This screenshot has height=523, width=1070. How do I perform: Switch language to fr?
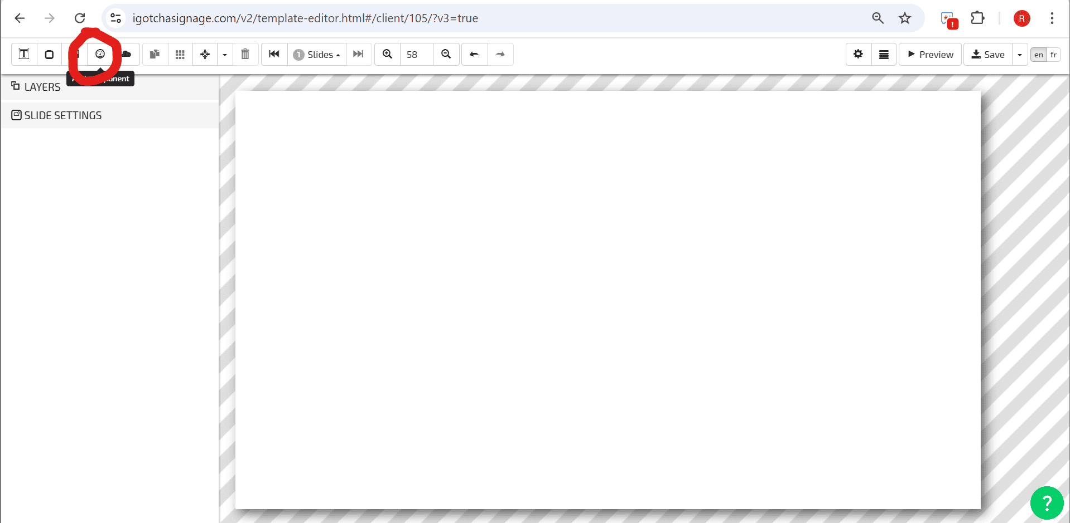tap(1053, 55)
